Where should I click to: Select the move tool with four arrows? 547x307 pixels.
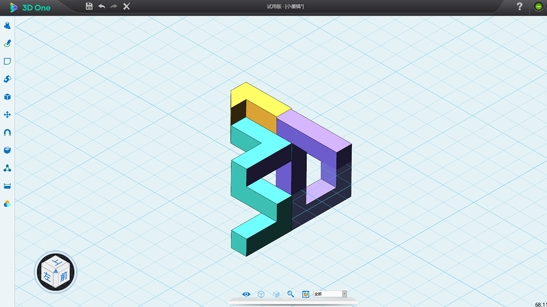click(x=7, y=115)
